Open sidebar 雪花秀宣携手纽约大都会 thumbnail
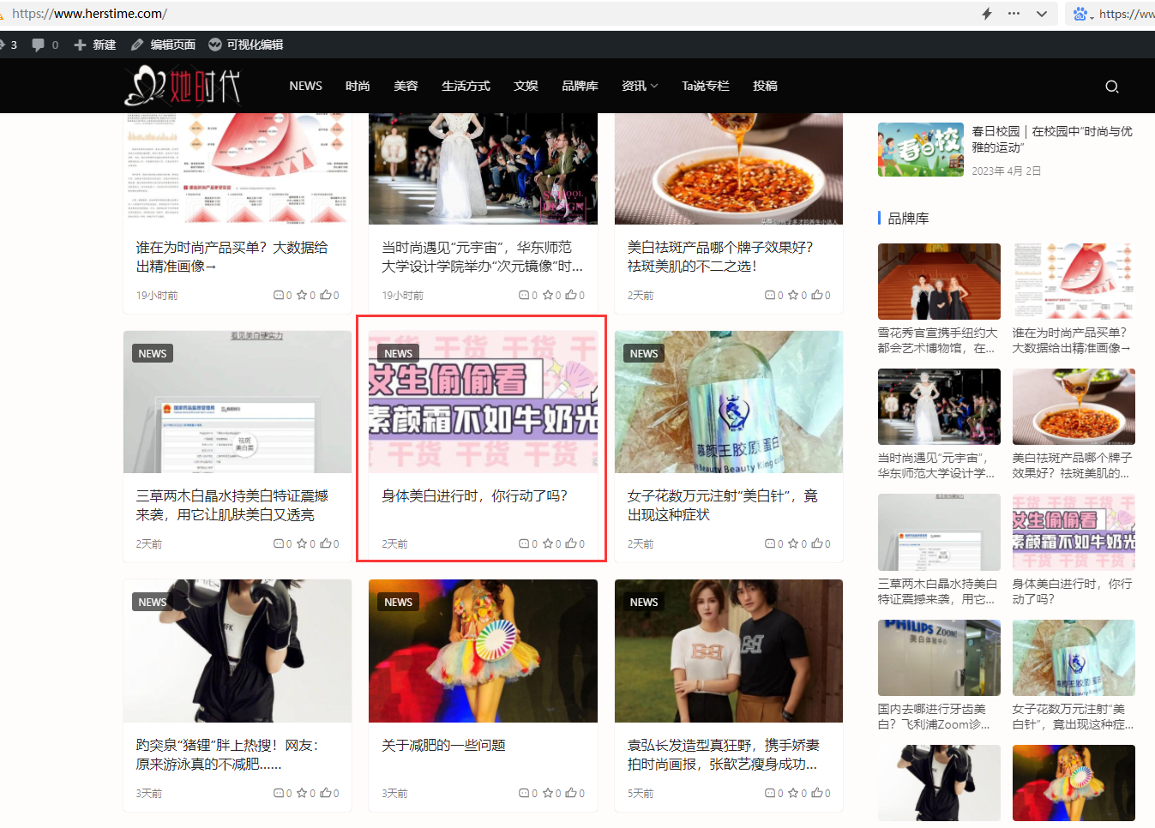The width and height of the screenshot is (1155, 828). (x=939, y=281)
